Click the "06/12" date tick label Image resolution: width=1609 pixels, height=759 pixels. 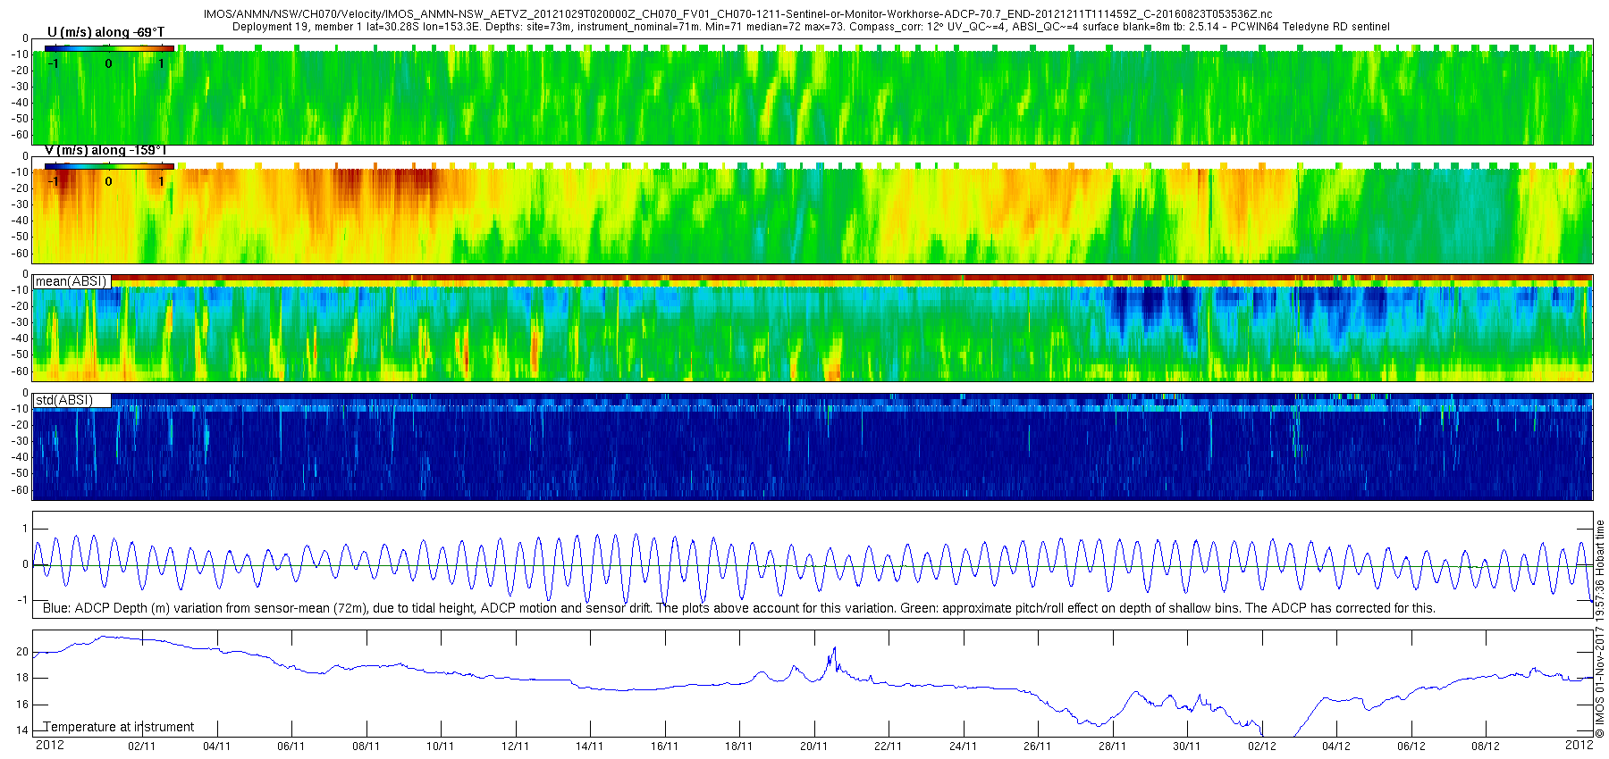pos(1411,746)
